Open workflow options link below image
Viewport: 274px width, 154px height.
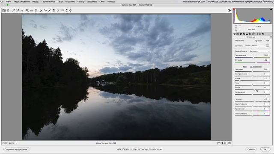pos(140,149)
